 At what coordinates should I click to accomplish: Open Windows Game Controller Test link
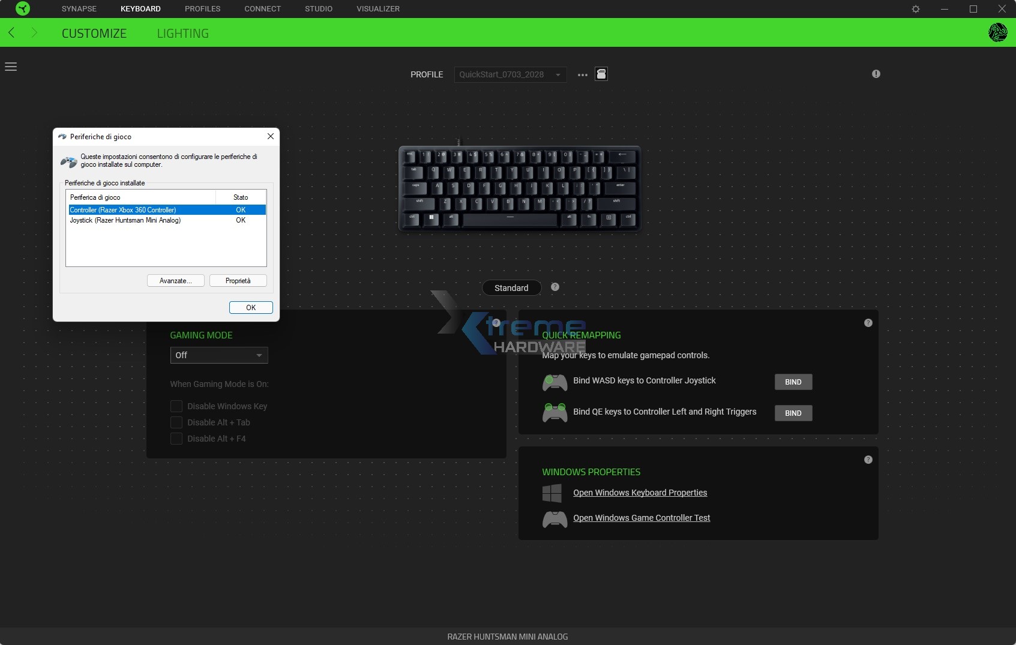[x=642, y=518]
